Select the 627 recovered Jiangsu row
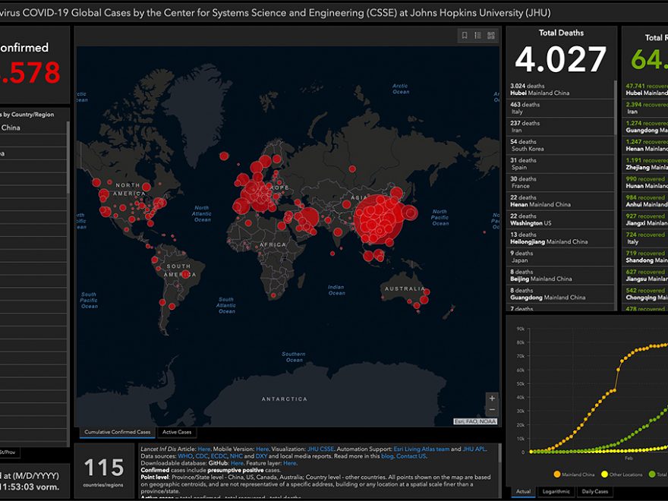Image resolution: width=668 pixels, height=501 pixels. 645,276
